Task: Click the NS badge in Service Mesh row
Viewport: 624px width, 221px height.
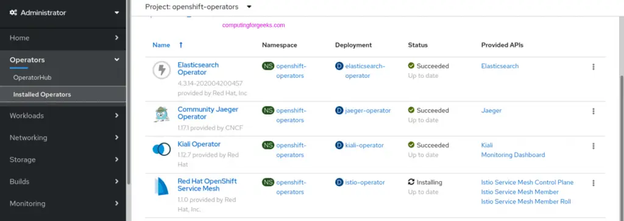Action: [268, 182]
